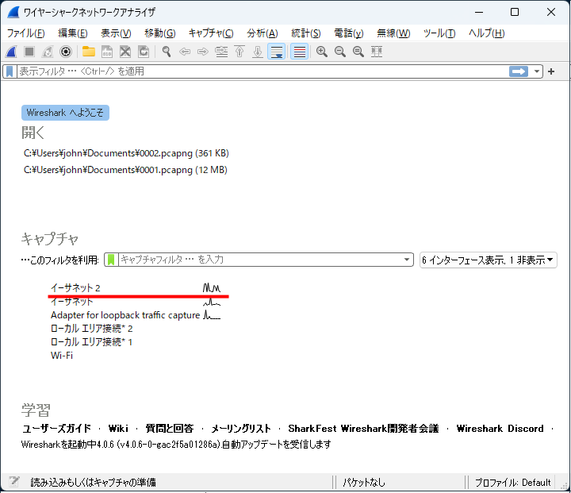The width and height of the screenshot is (571, 493).
Task: Click the capture filter green bookmark icon
Action: pyautogui.click(x=111, y=260)
